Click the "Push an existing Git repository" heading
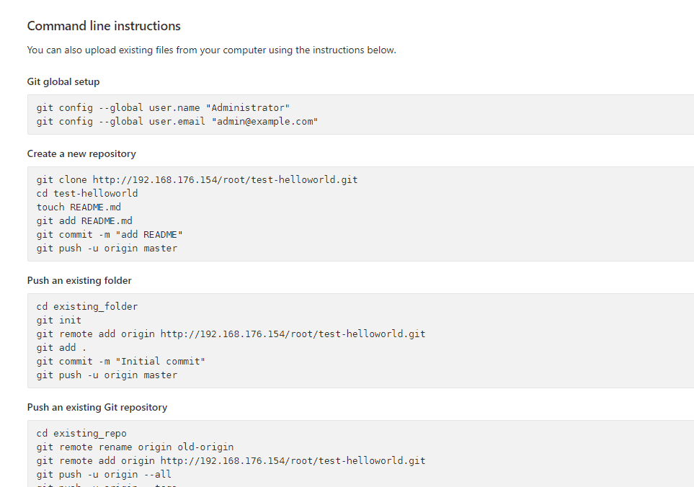Image resolution: width=694 pixels, height=487 pixels. pos(97,407)
